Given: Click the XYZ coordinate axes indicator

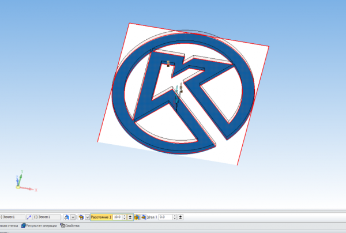Looking at the screenshot, I should tap(26, 181).
